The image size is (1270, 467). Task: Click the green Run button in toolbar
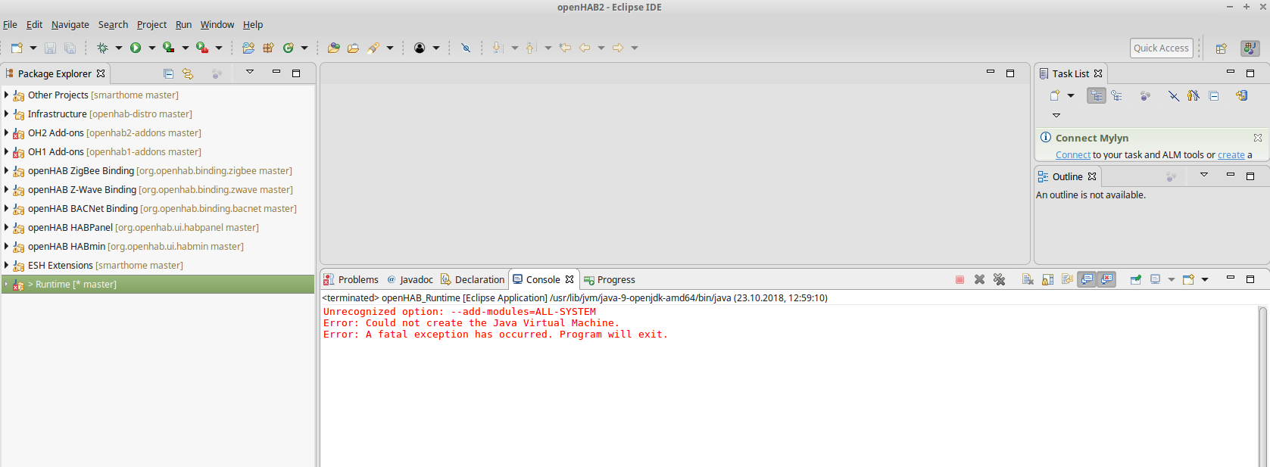point(136,48)
